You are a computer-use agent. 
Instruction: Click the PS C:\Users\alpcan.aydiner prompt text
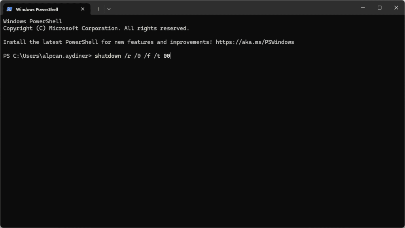(47, 56)
